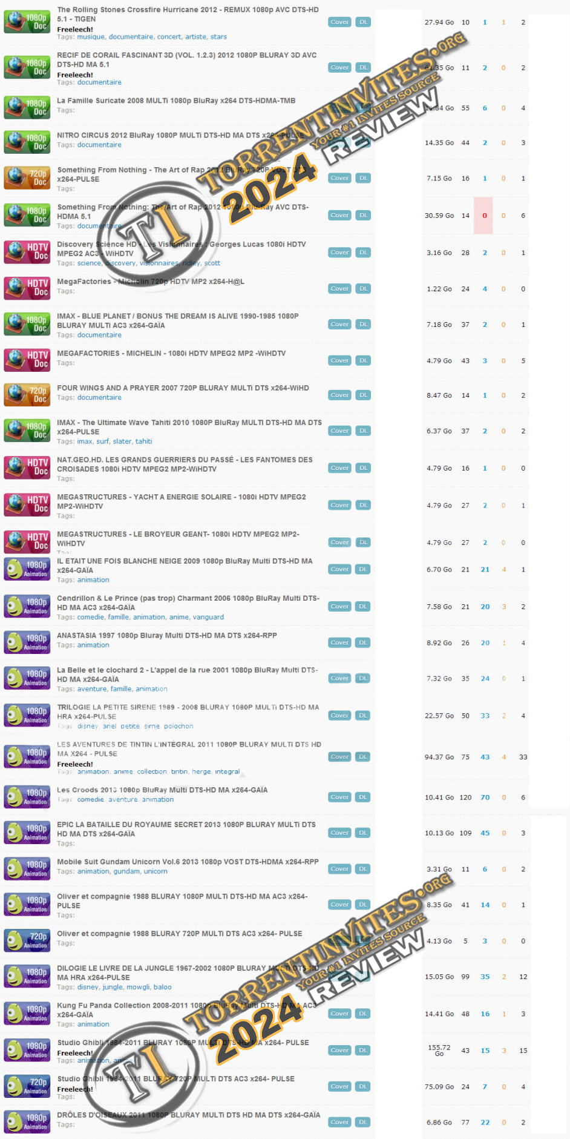Click HDTV Doc icon for Megastructures Yacht

coord(27,504)
